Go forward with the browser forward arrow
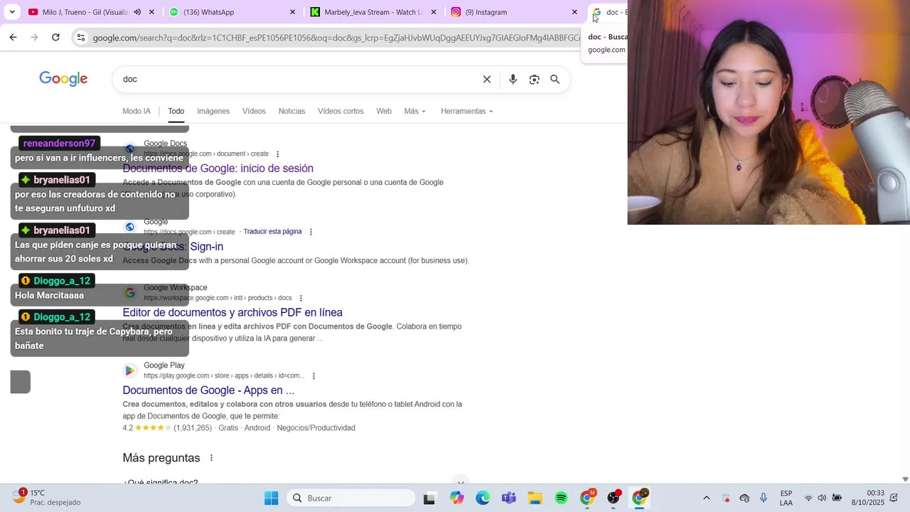The width and height of the screenshot is (910, 512). 34,38
